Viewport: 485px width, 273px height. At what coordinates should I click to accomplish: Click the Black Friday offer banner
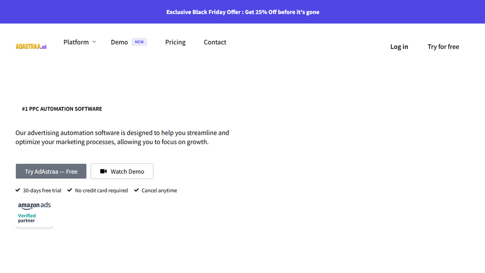(x=242, y=12)
